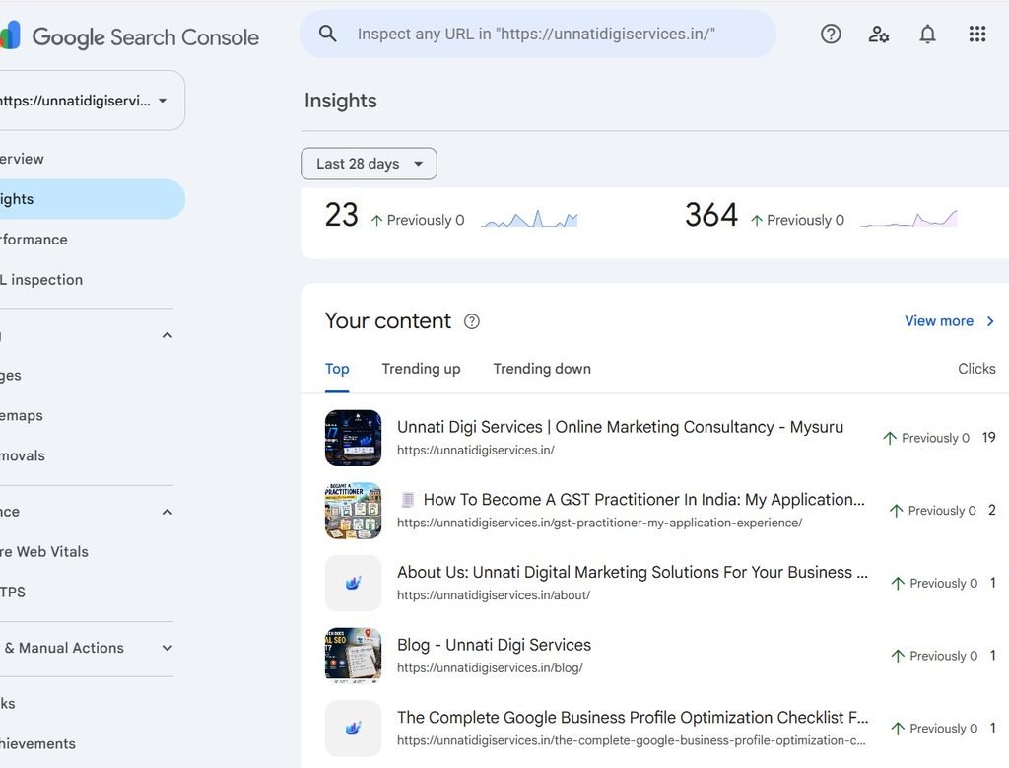The height and width of the screenshot is (768, 1009).
Task: Collapse the sidebar section above Sitemaps
Action: coord(168,335)
